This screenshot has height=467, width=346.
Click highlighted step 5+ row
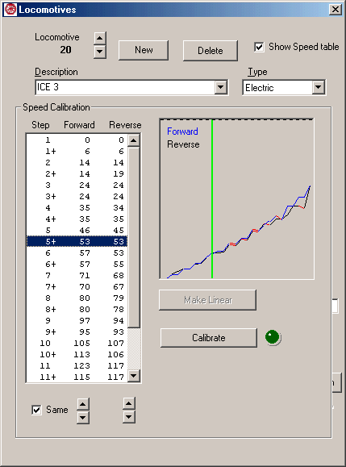77,241
